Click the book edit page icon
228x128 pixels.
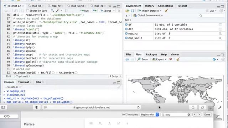119,123
